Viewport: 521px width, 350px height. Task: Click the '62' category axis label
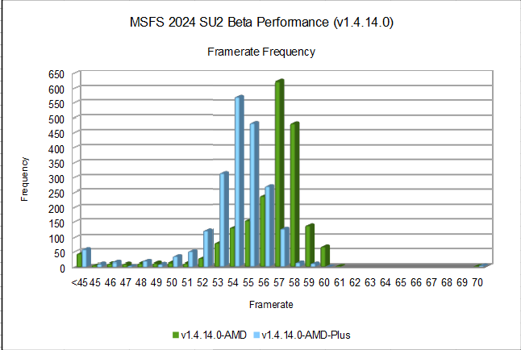point(355,282)
